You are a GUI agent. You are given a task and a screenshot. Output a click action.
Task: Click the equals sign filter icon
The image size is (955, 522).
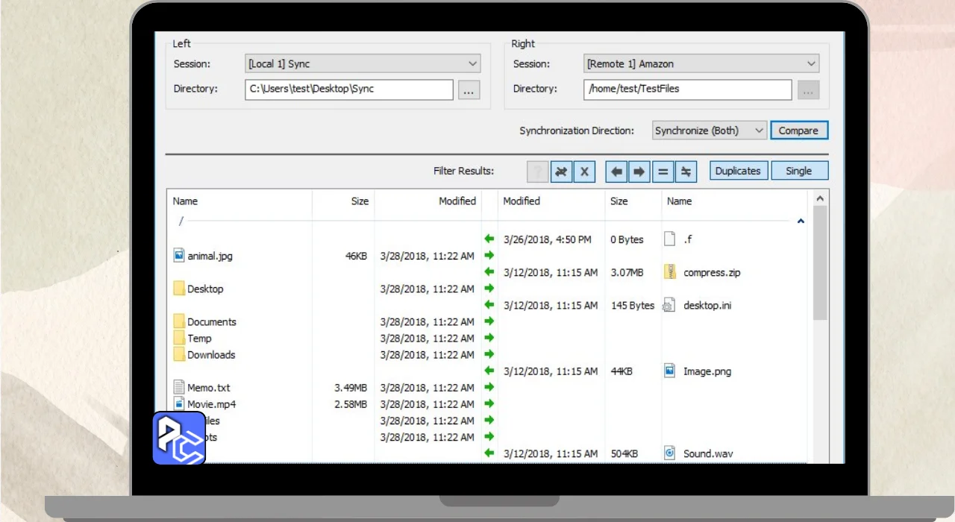[662, 172]
